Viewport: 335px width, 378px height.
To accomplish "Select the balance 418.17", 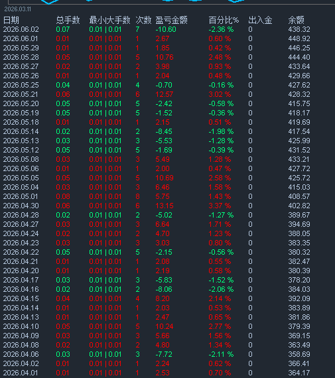I will [299, 113].
